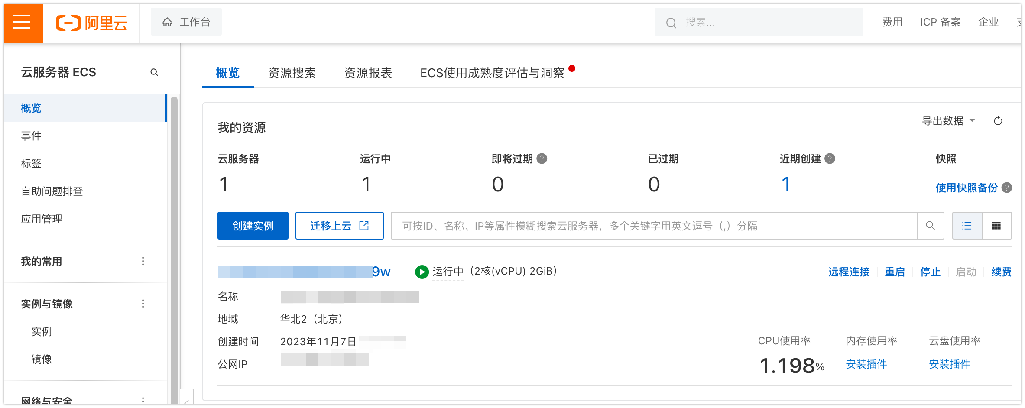Open 我的常用 section options menu
1025x408 pixels.
point(143,261)
